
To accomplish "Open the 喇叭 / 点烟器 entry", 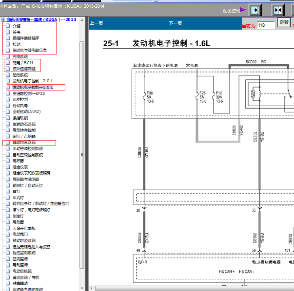I will 24,136.
